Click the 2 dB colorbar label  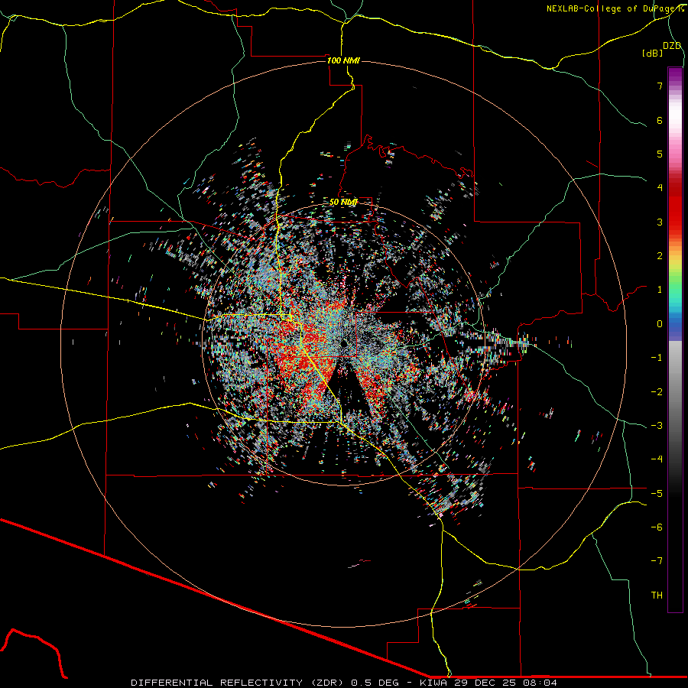click(660, 256)
